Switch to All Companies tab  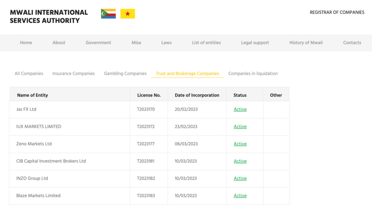29,73
